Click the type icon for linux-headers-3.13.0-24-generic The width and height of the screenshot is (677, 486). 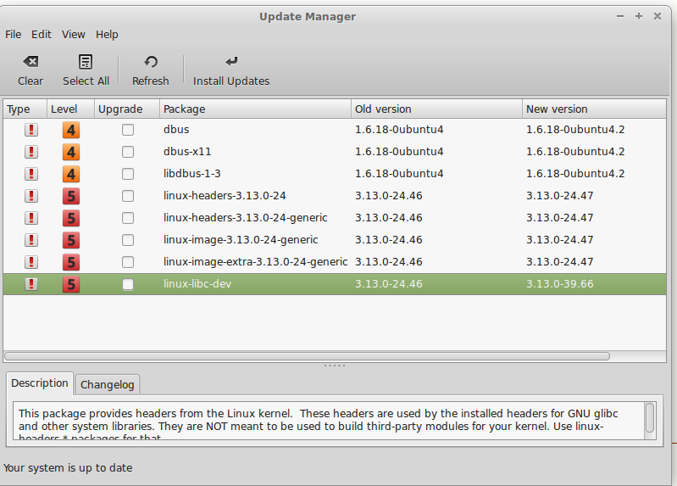pyautogui.click(x=31, y=218)
